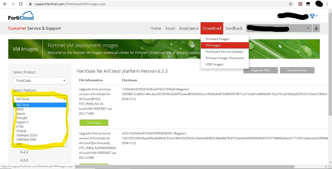Image resolution: width=332 pixels, height=169 pixels.
Task: Click the VM Images banner title
Action: (x=25, y=49)
